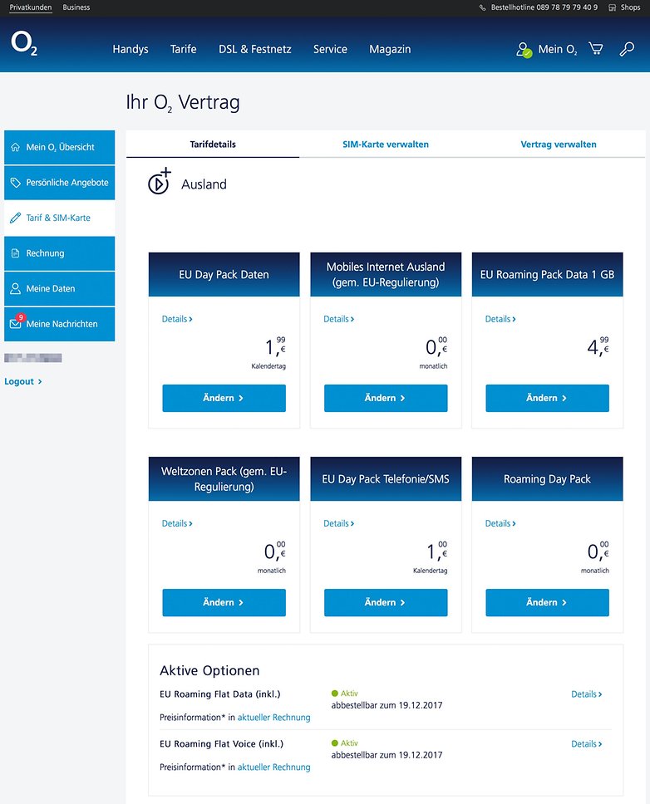Click Ändern for EU Day Pack Telefonie/SMS

point(386,602)
